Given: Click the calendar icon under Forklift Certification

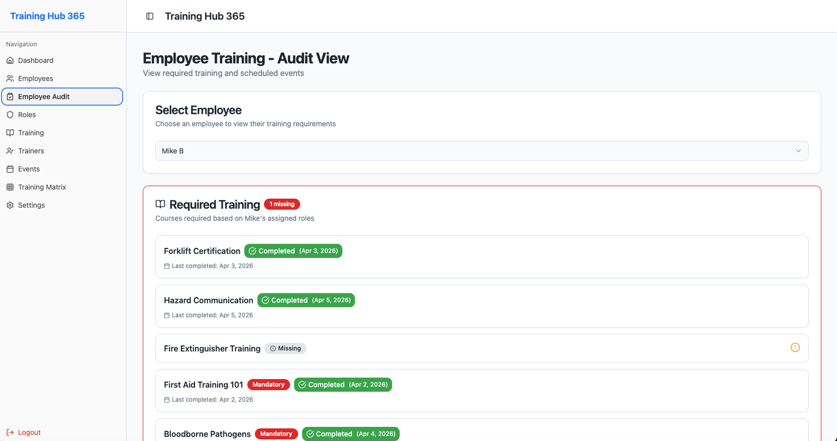Looking at the screenshot, I should pyautogui.click(x=167, y=266).
